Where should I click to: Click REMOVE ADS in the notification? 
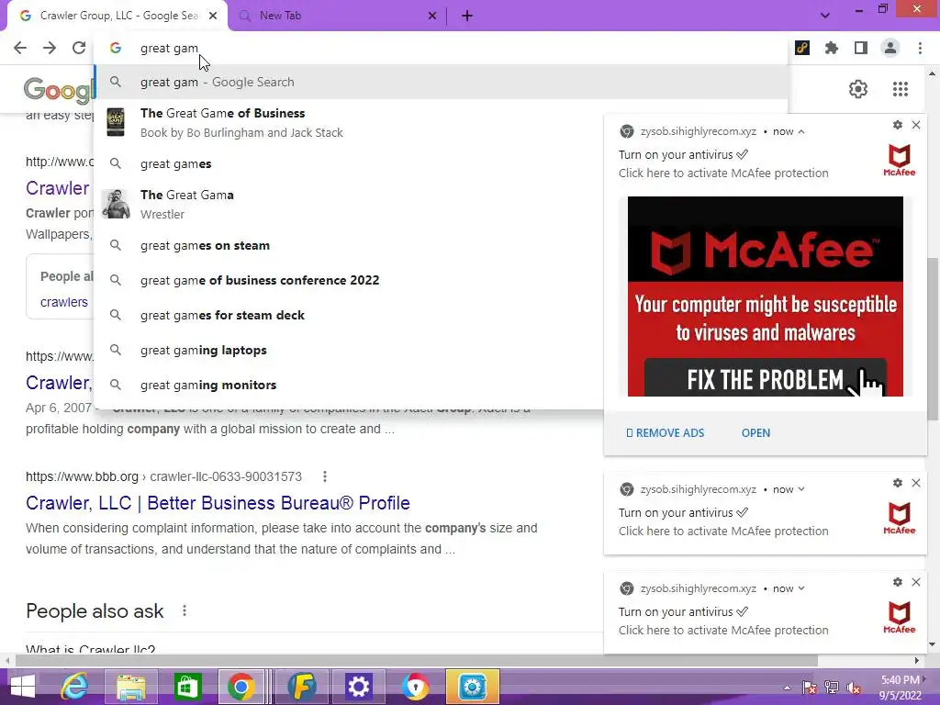tap(665, 433)
